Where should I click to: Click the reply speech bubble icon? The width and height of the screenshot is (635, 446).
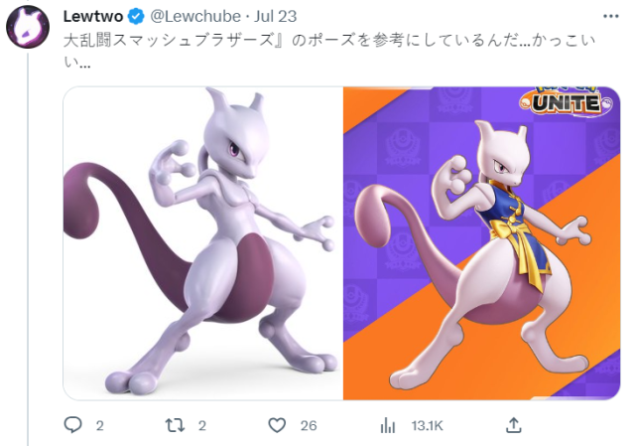73,425
